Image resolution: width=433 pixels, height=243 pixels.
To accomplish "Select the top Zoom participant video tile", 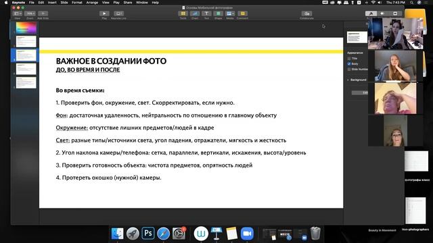I will click(395, 34).
